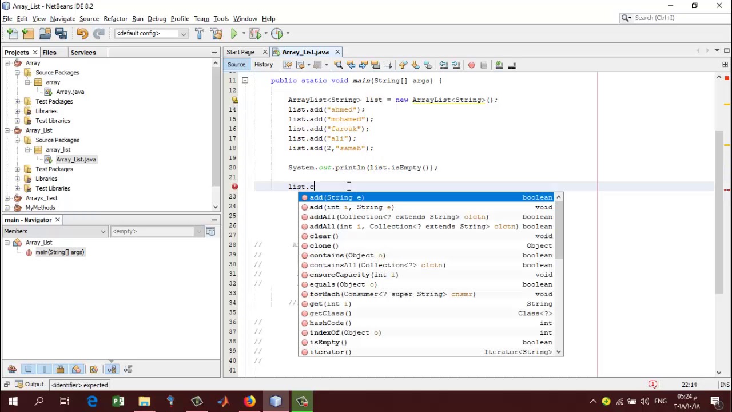Click the Build Project hammer icon
This screenshot has height=412, width=732.
click(x=199, y=34)
